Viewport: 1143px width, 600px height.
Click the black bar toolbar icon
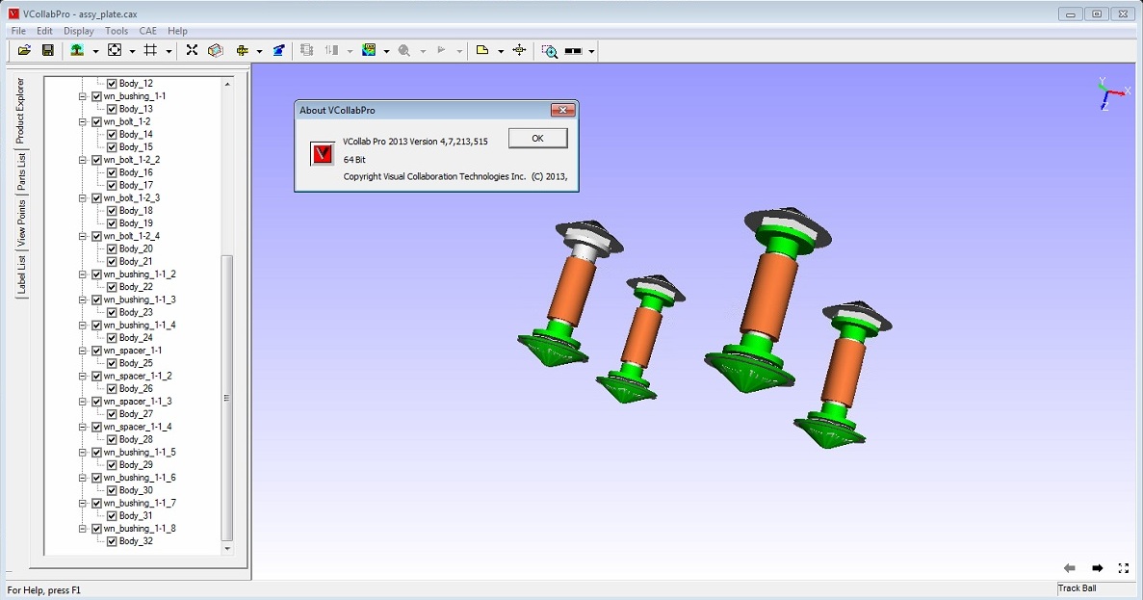point(574,51)
